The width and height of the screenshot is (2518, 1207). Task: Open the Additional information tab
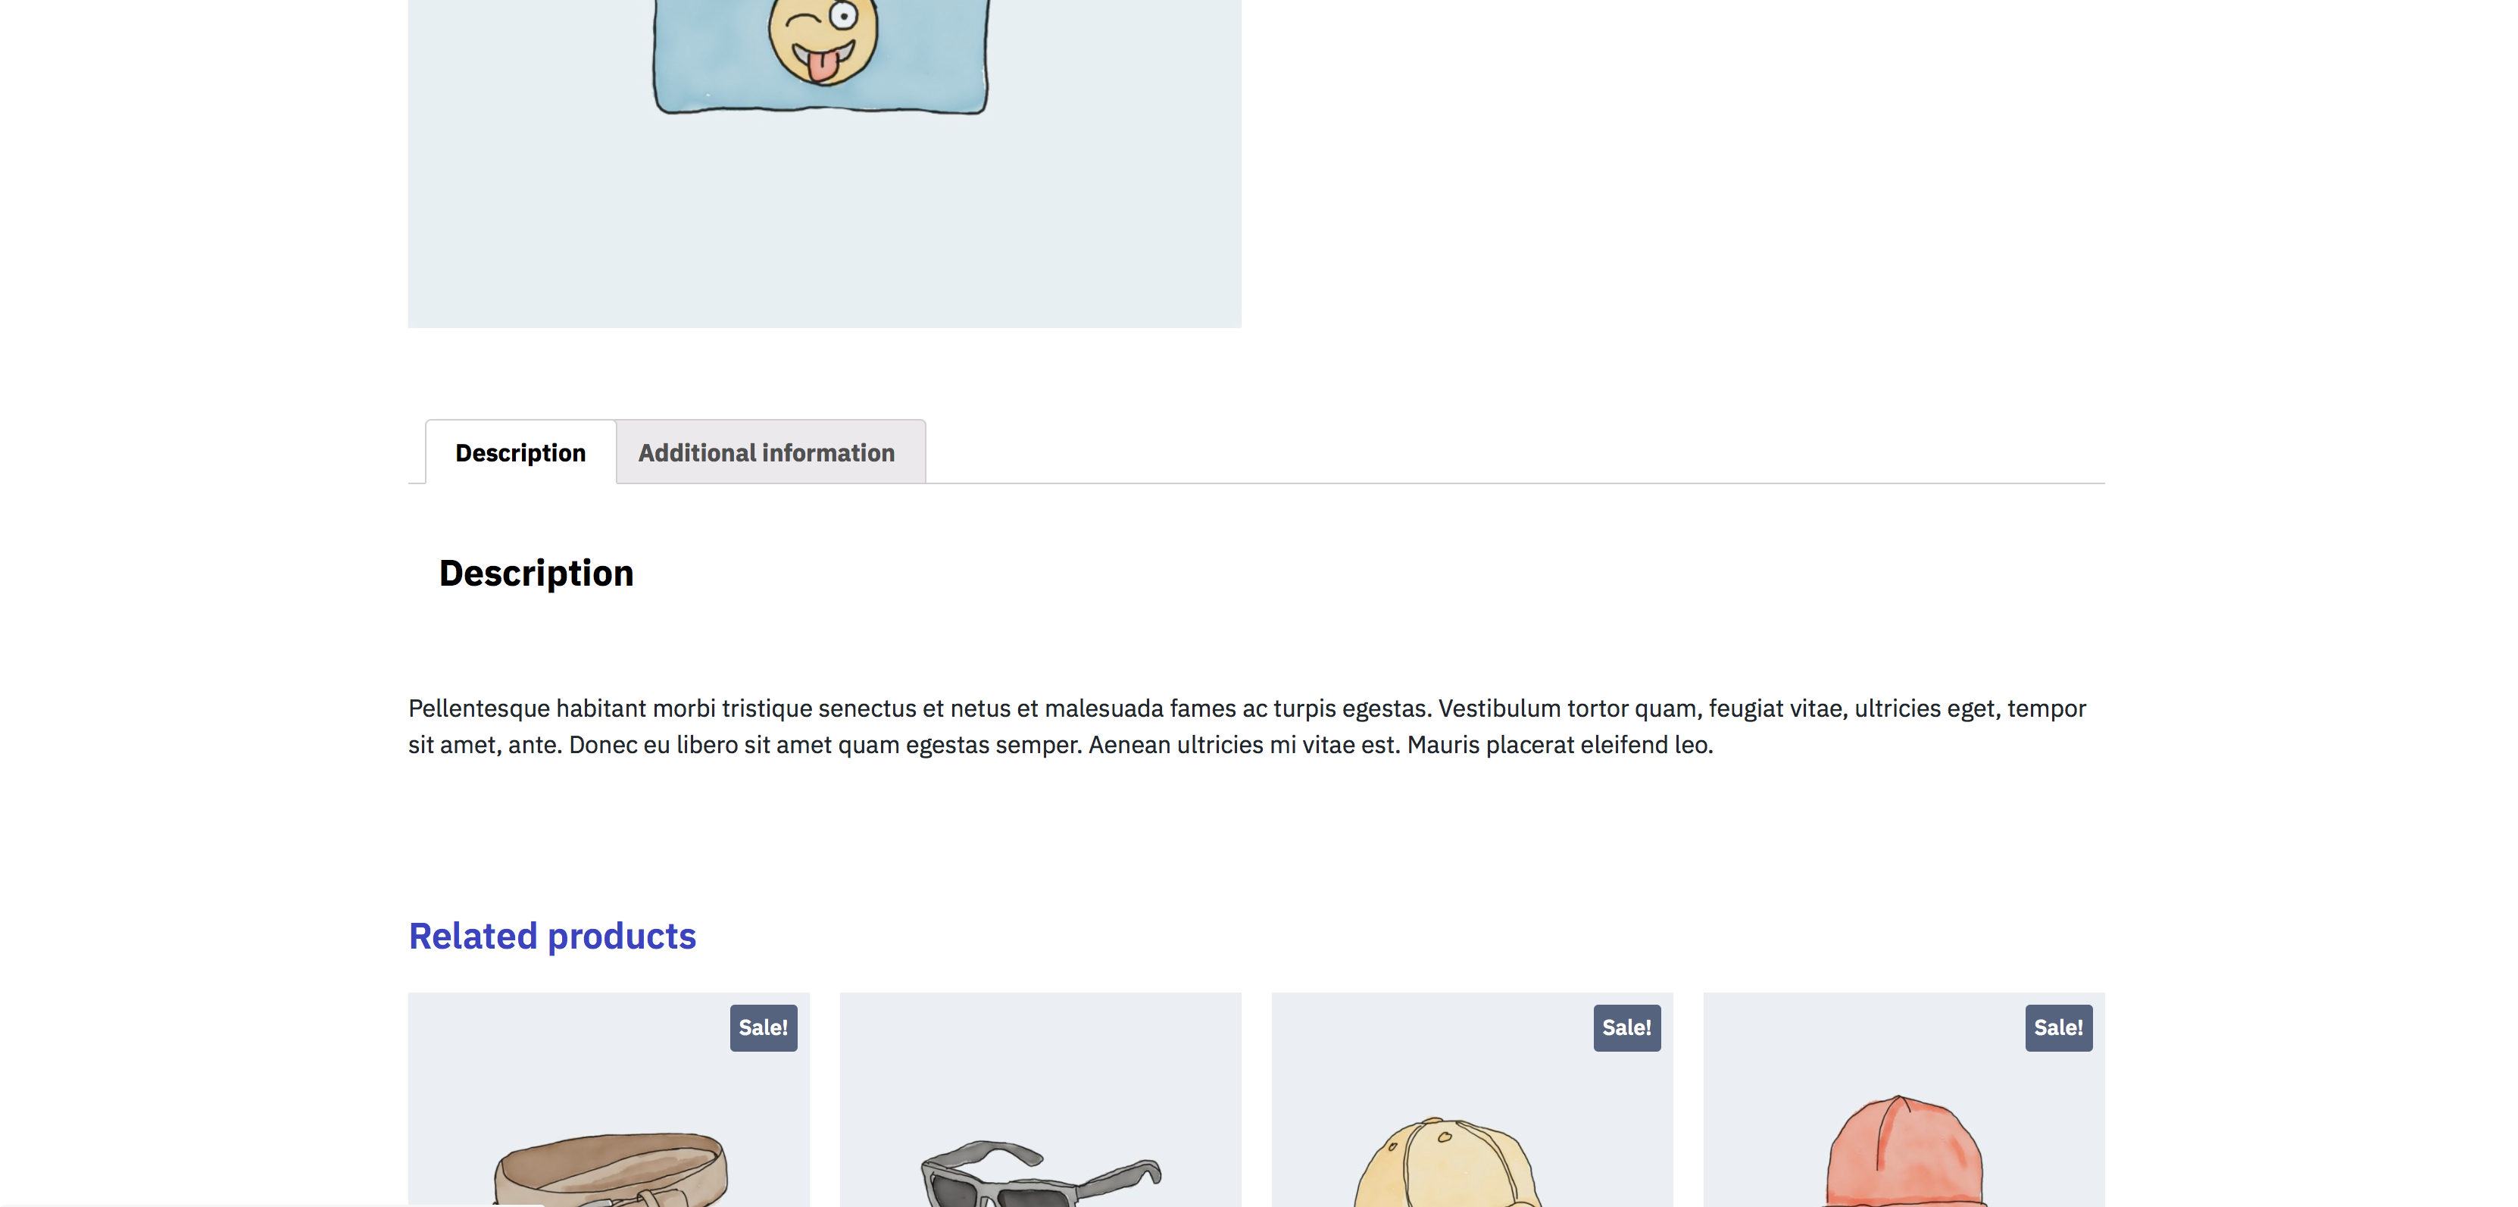(767, 452)
